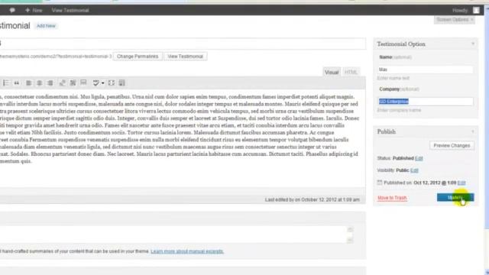Open the spellcheck language dropdown arrow
The width and height of the screenshot is (489, 275).
tap(102, 83)
